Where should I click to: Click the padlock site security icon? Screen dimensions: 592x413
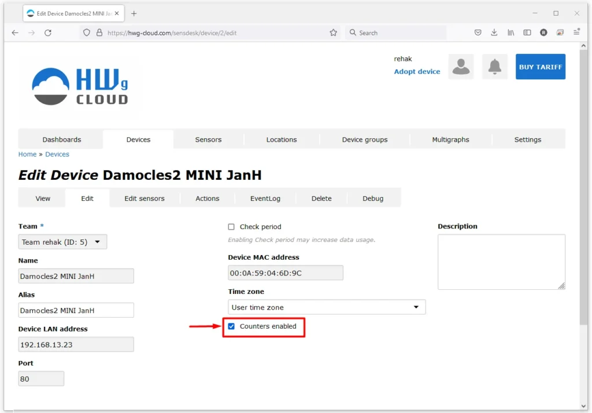pyautogui.click(x=99, y=33)
